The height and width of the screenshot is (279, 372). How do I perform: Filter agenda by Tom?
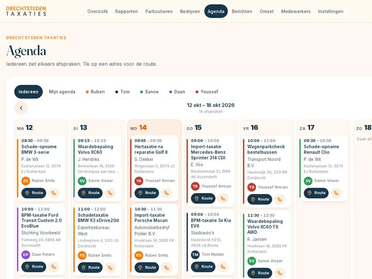(122, 92)
